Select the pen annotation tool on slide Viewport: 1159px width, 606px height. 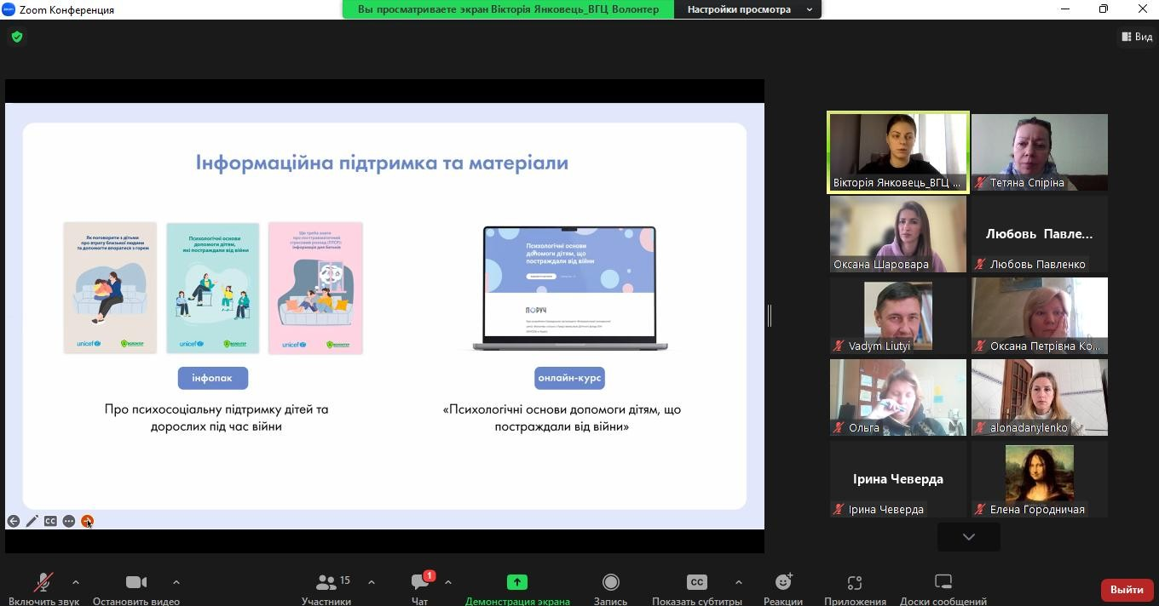pyautogui.click(x=32, y=521)
